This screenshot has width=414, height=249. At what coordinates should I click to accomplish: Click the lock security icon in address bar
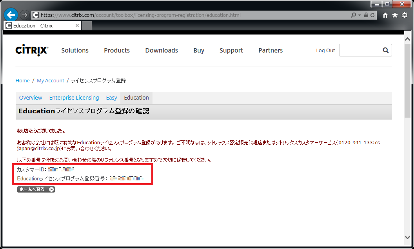point(366,15)
